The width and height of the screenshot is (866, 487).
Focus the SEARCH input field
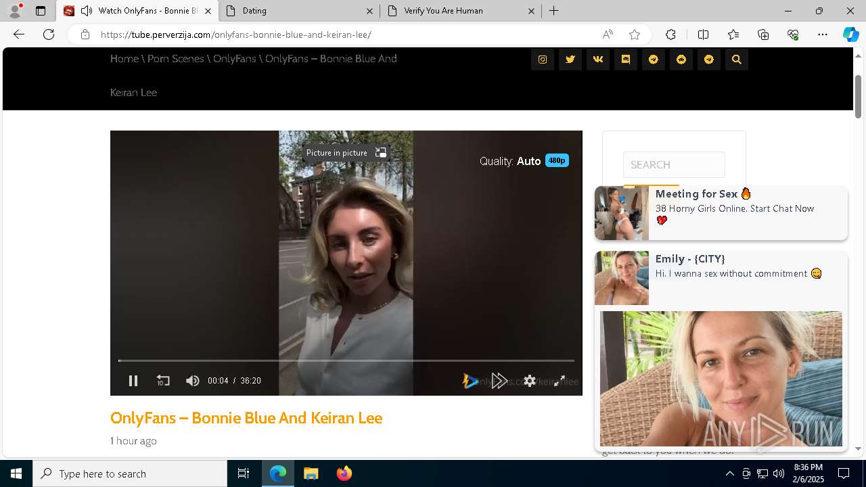pos(674,164)
